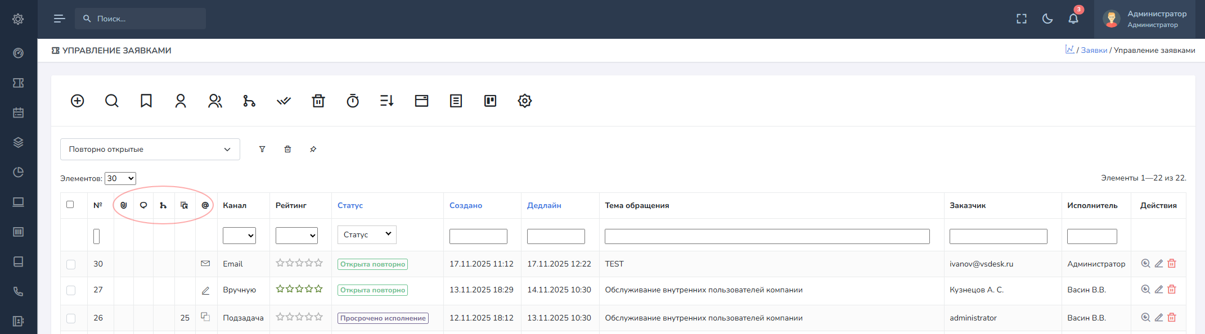Click the trash icon in the main toolbar

(x=318, y=101)
